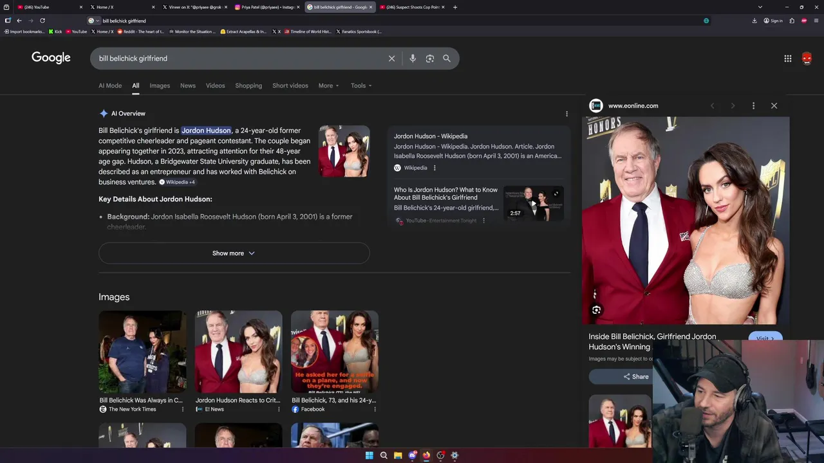Screen dimensions: 824x463
Task: Open AI Overview three-dot options
Action: tap(566, 114)
